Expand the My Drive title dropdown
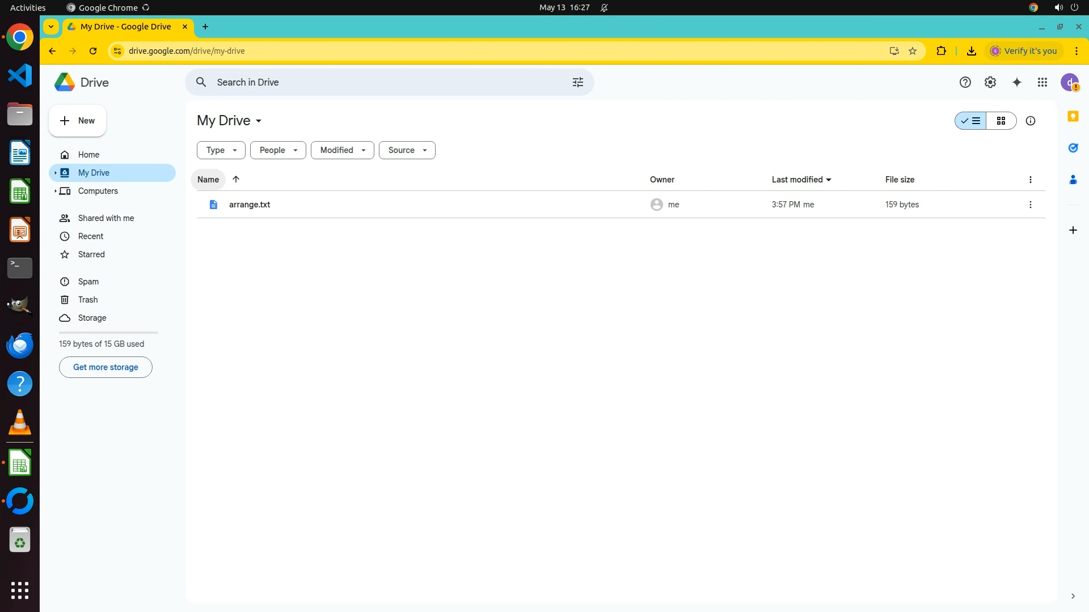 [x=229, y=121]
